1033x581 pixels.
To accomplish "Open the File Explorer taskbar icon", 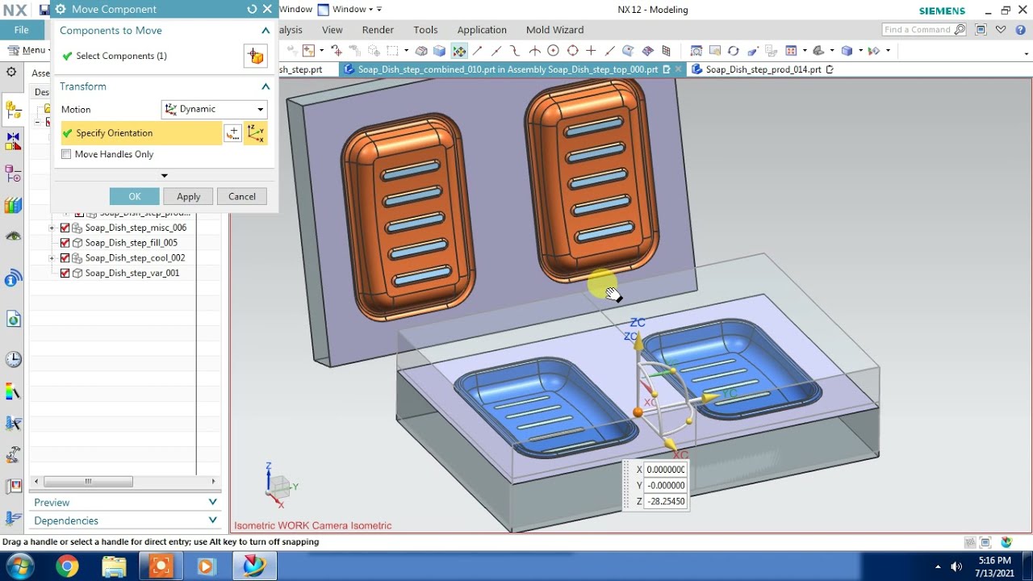I will (x=114, y=566).
